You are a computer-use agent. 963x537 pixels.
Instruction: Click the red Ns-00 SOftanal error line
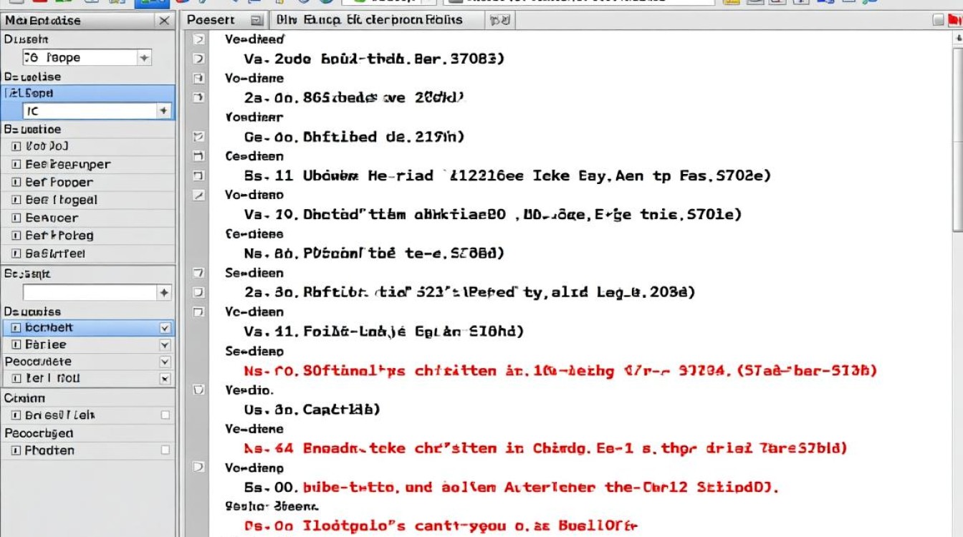coord(560,371)
